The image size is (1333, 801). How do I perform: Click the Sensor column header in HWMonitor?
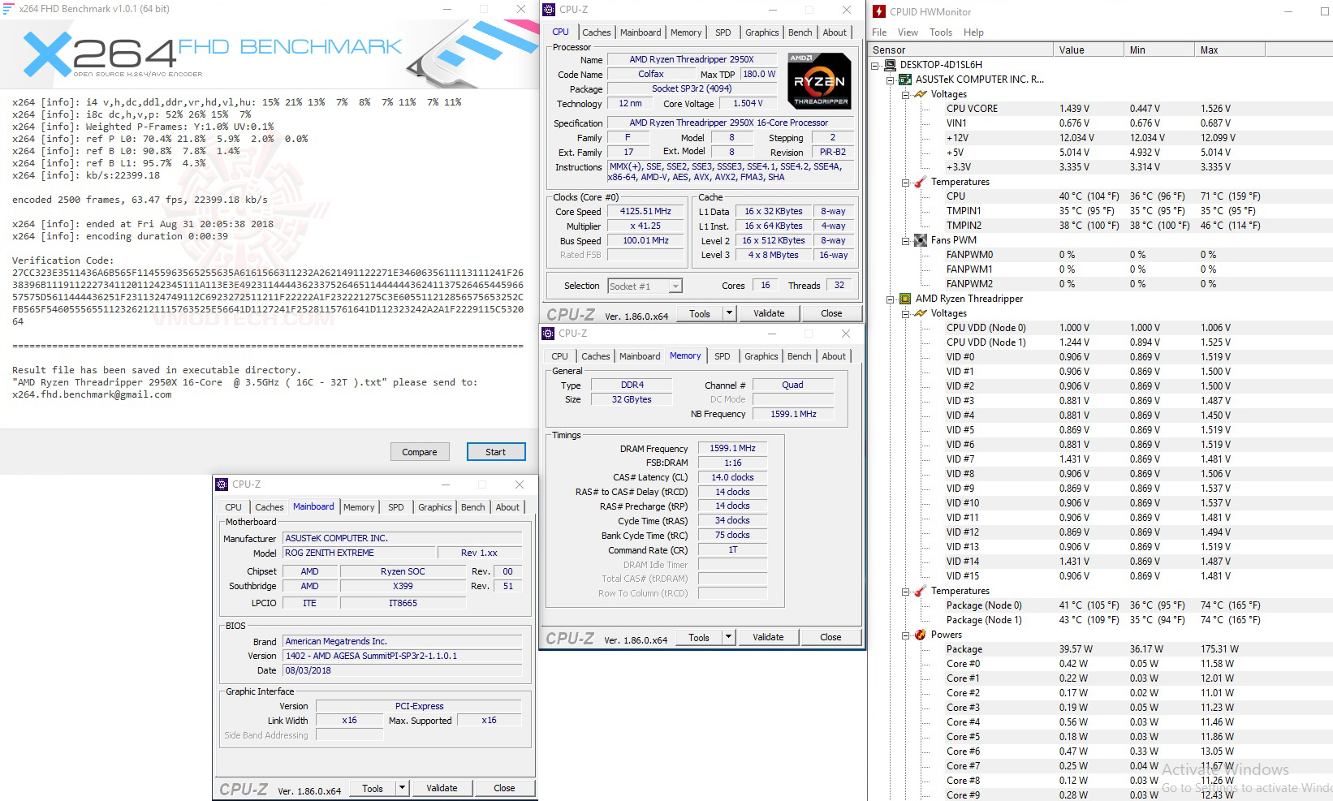pyautogui.click(x=961, y=50)
